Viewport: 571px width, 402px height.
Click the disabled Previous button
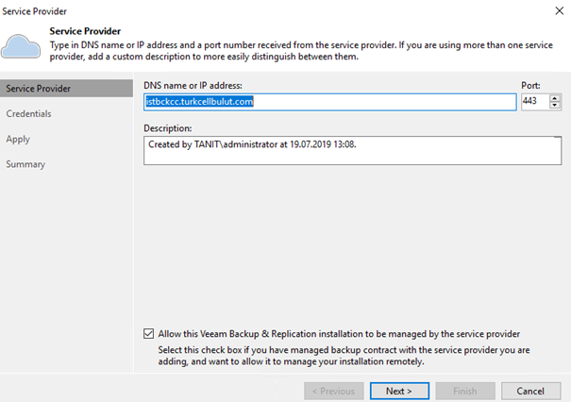334,391
